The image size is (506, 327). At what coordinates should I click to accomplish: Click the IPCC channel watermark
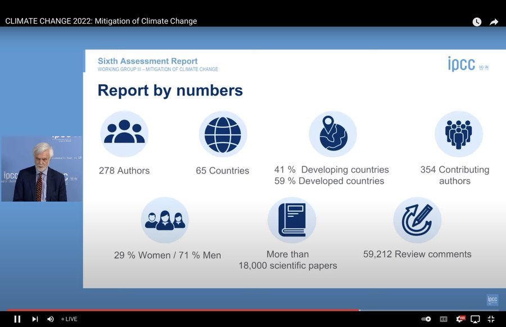pyautogui.click(x=492, y=299)
